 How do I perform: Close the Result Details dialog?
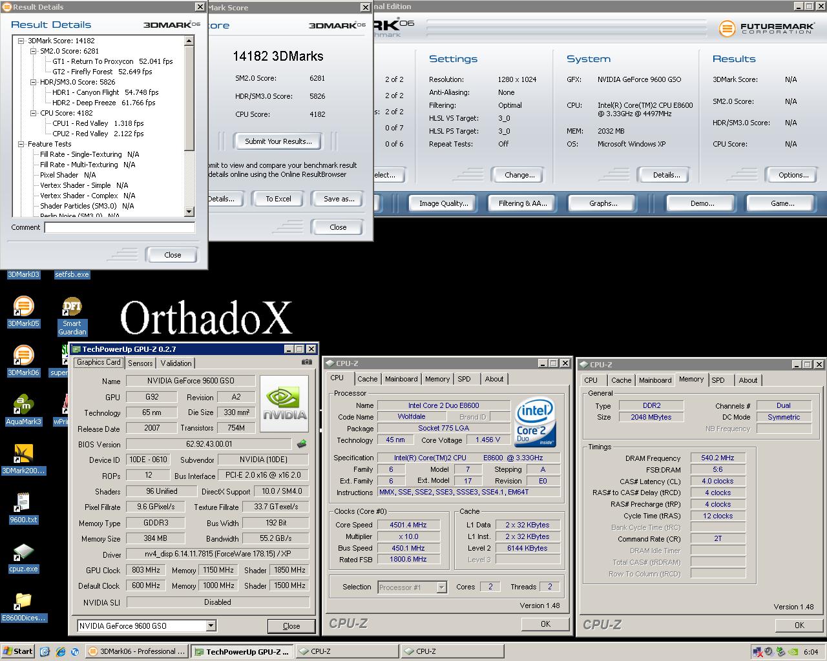[x=173, y=255]
